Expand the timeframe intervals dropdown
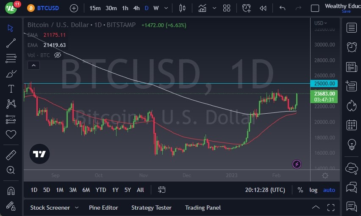 click(x=166, y=8)
